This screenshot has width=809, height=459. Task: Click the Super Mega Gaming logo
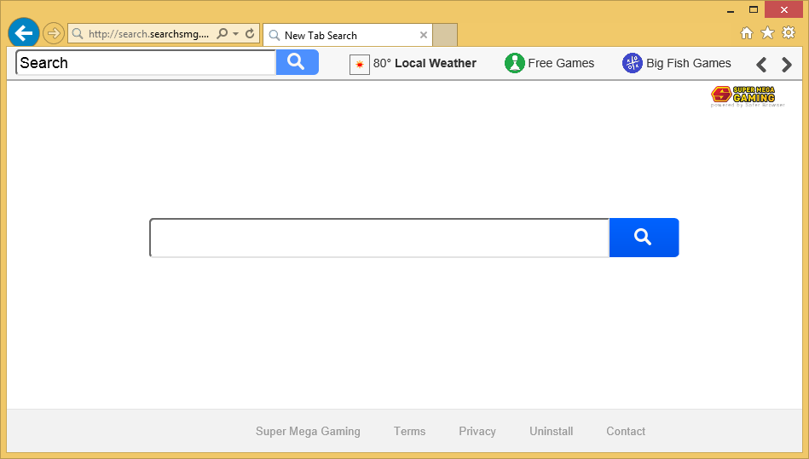[743, 95]
